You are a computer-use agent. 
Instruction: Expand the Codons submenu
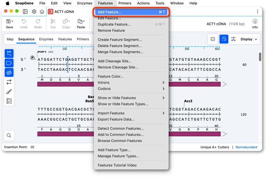131,89
